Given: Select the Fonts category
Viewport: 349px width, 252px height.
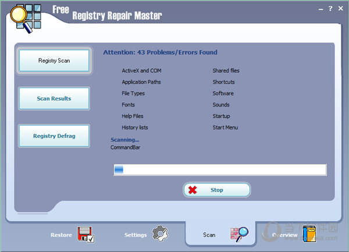Looking at the screenshot, I should tap(128, 105).
